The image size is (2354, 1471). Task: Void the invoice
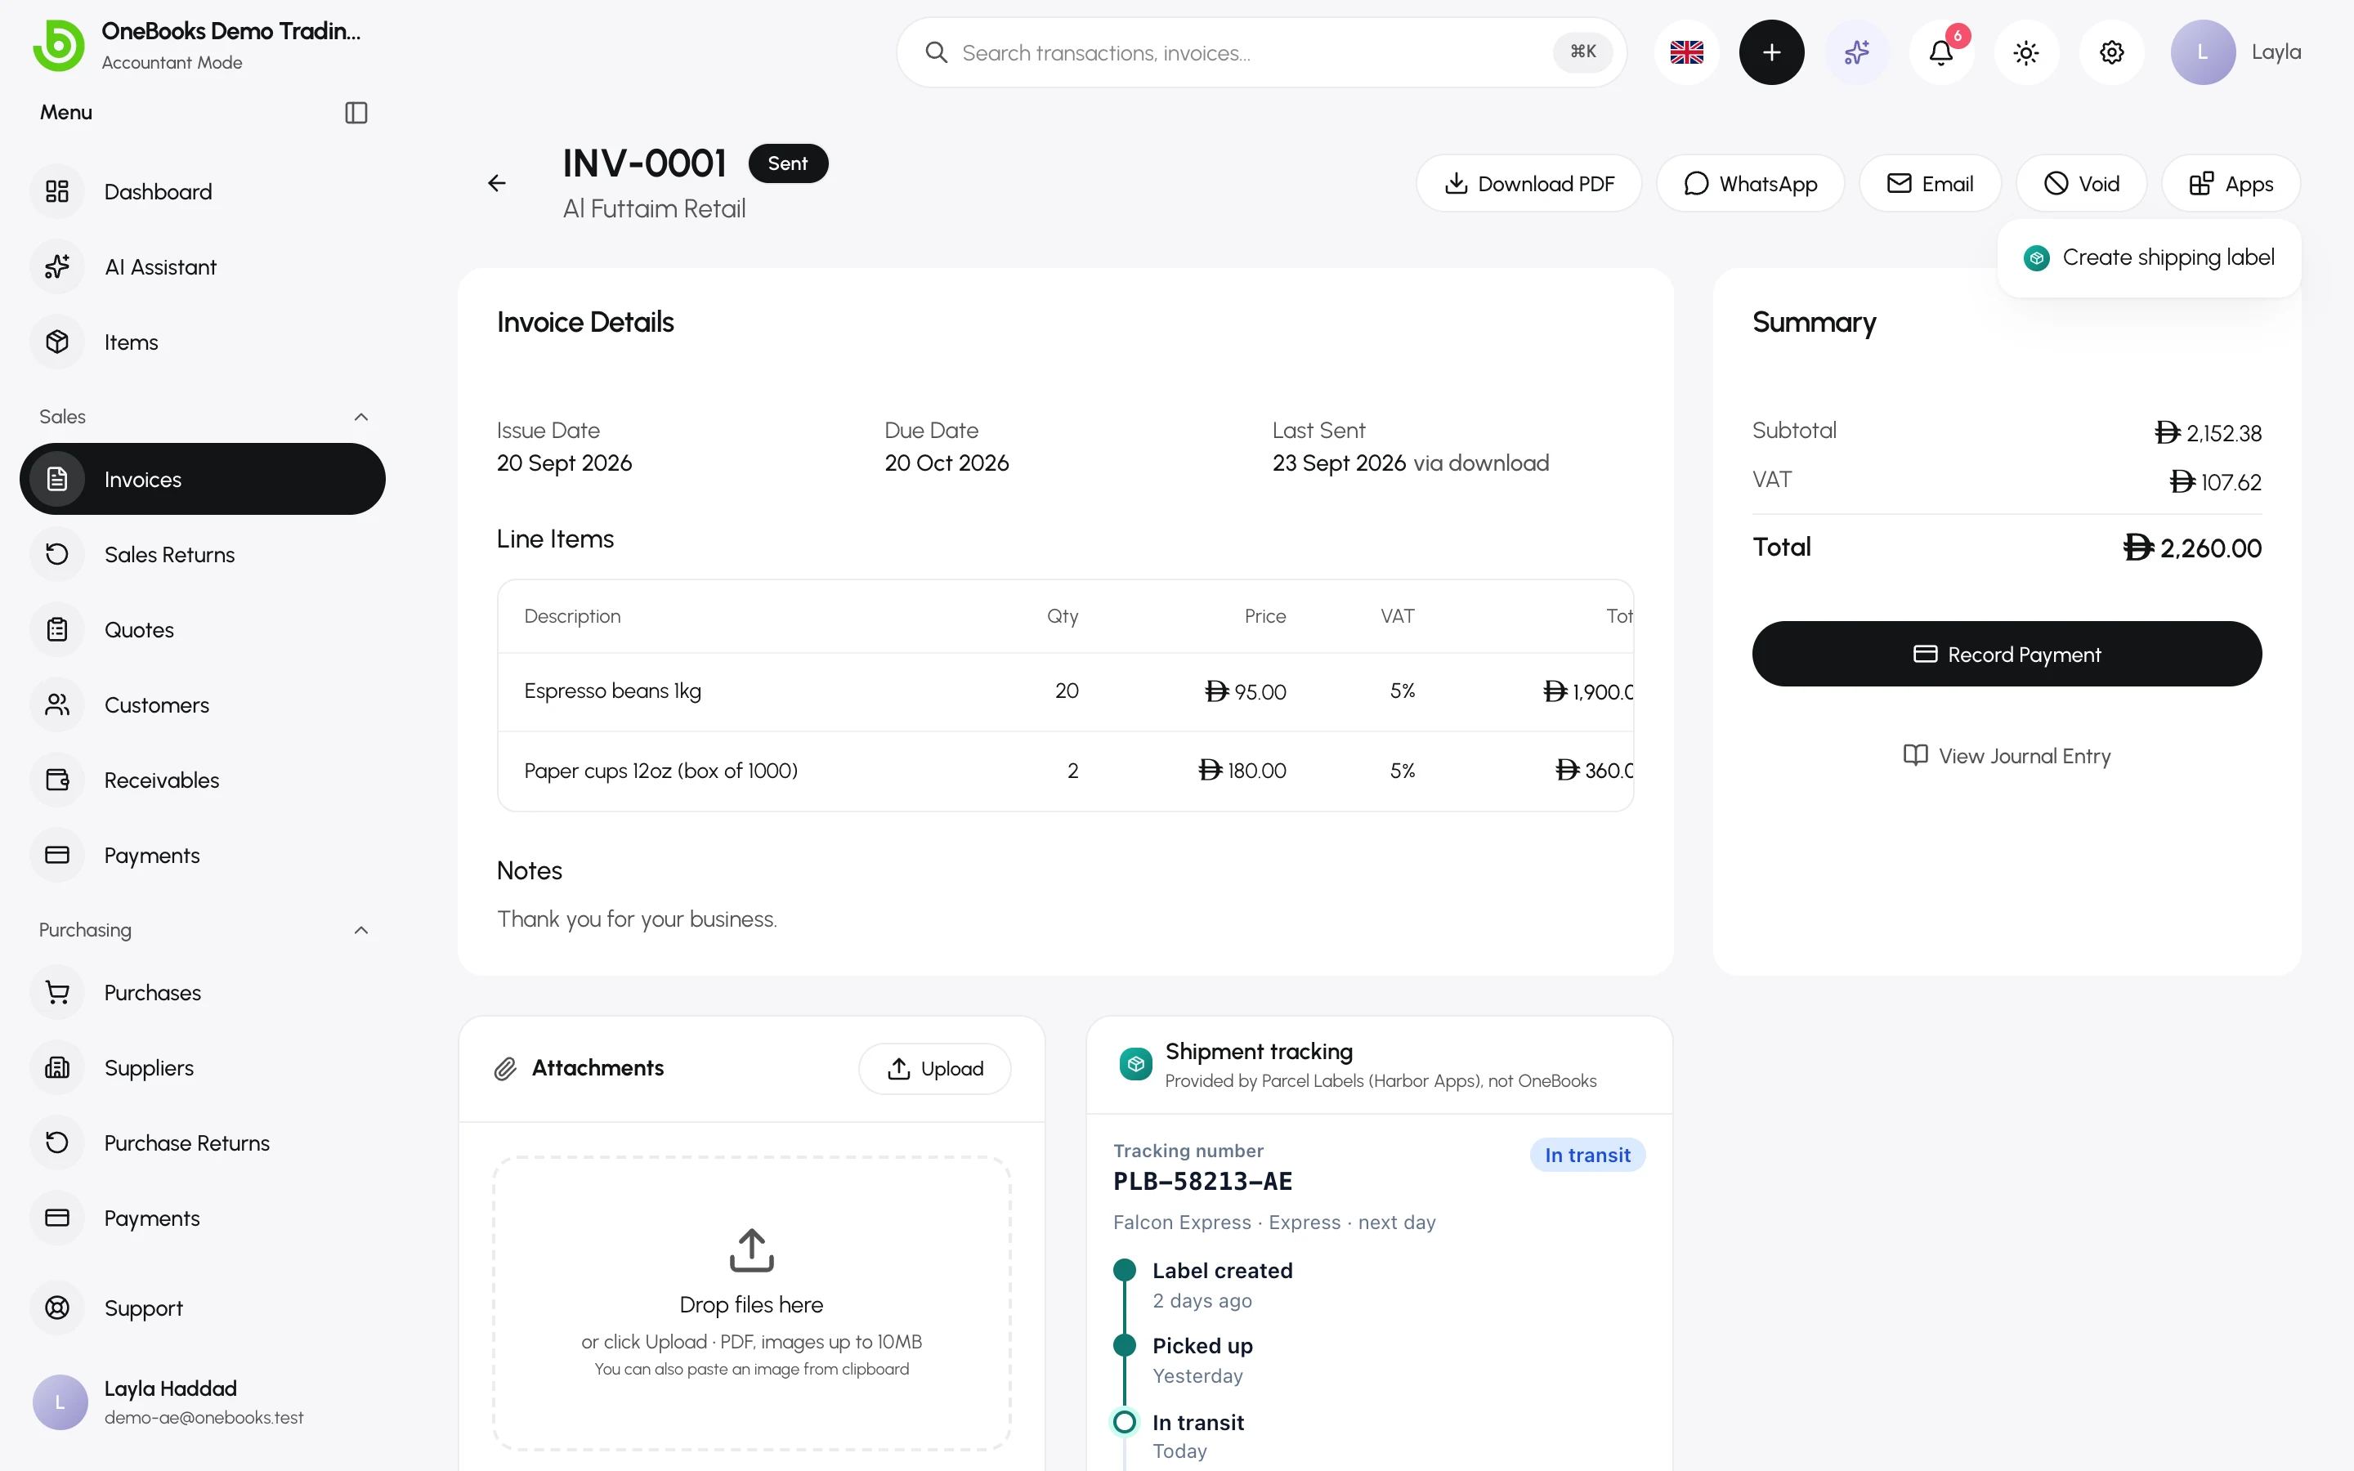[2082, 183]
